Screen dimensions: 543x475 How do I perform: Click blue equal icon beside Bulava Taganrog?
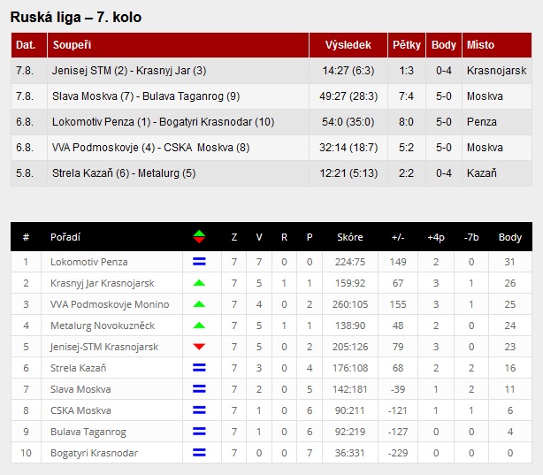point(199,432)
